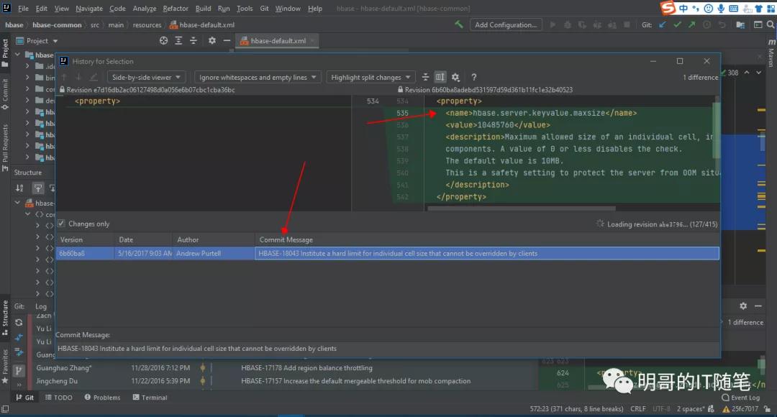
Task: Click the Collapse All icon in Project panel
Action: [x=194, y=40]
